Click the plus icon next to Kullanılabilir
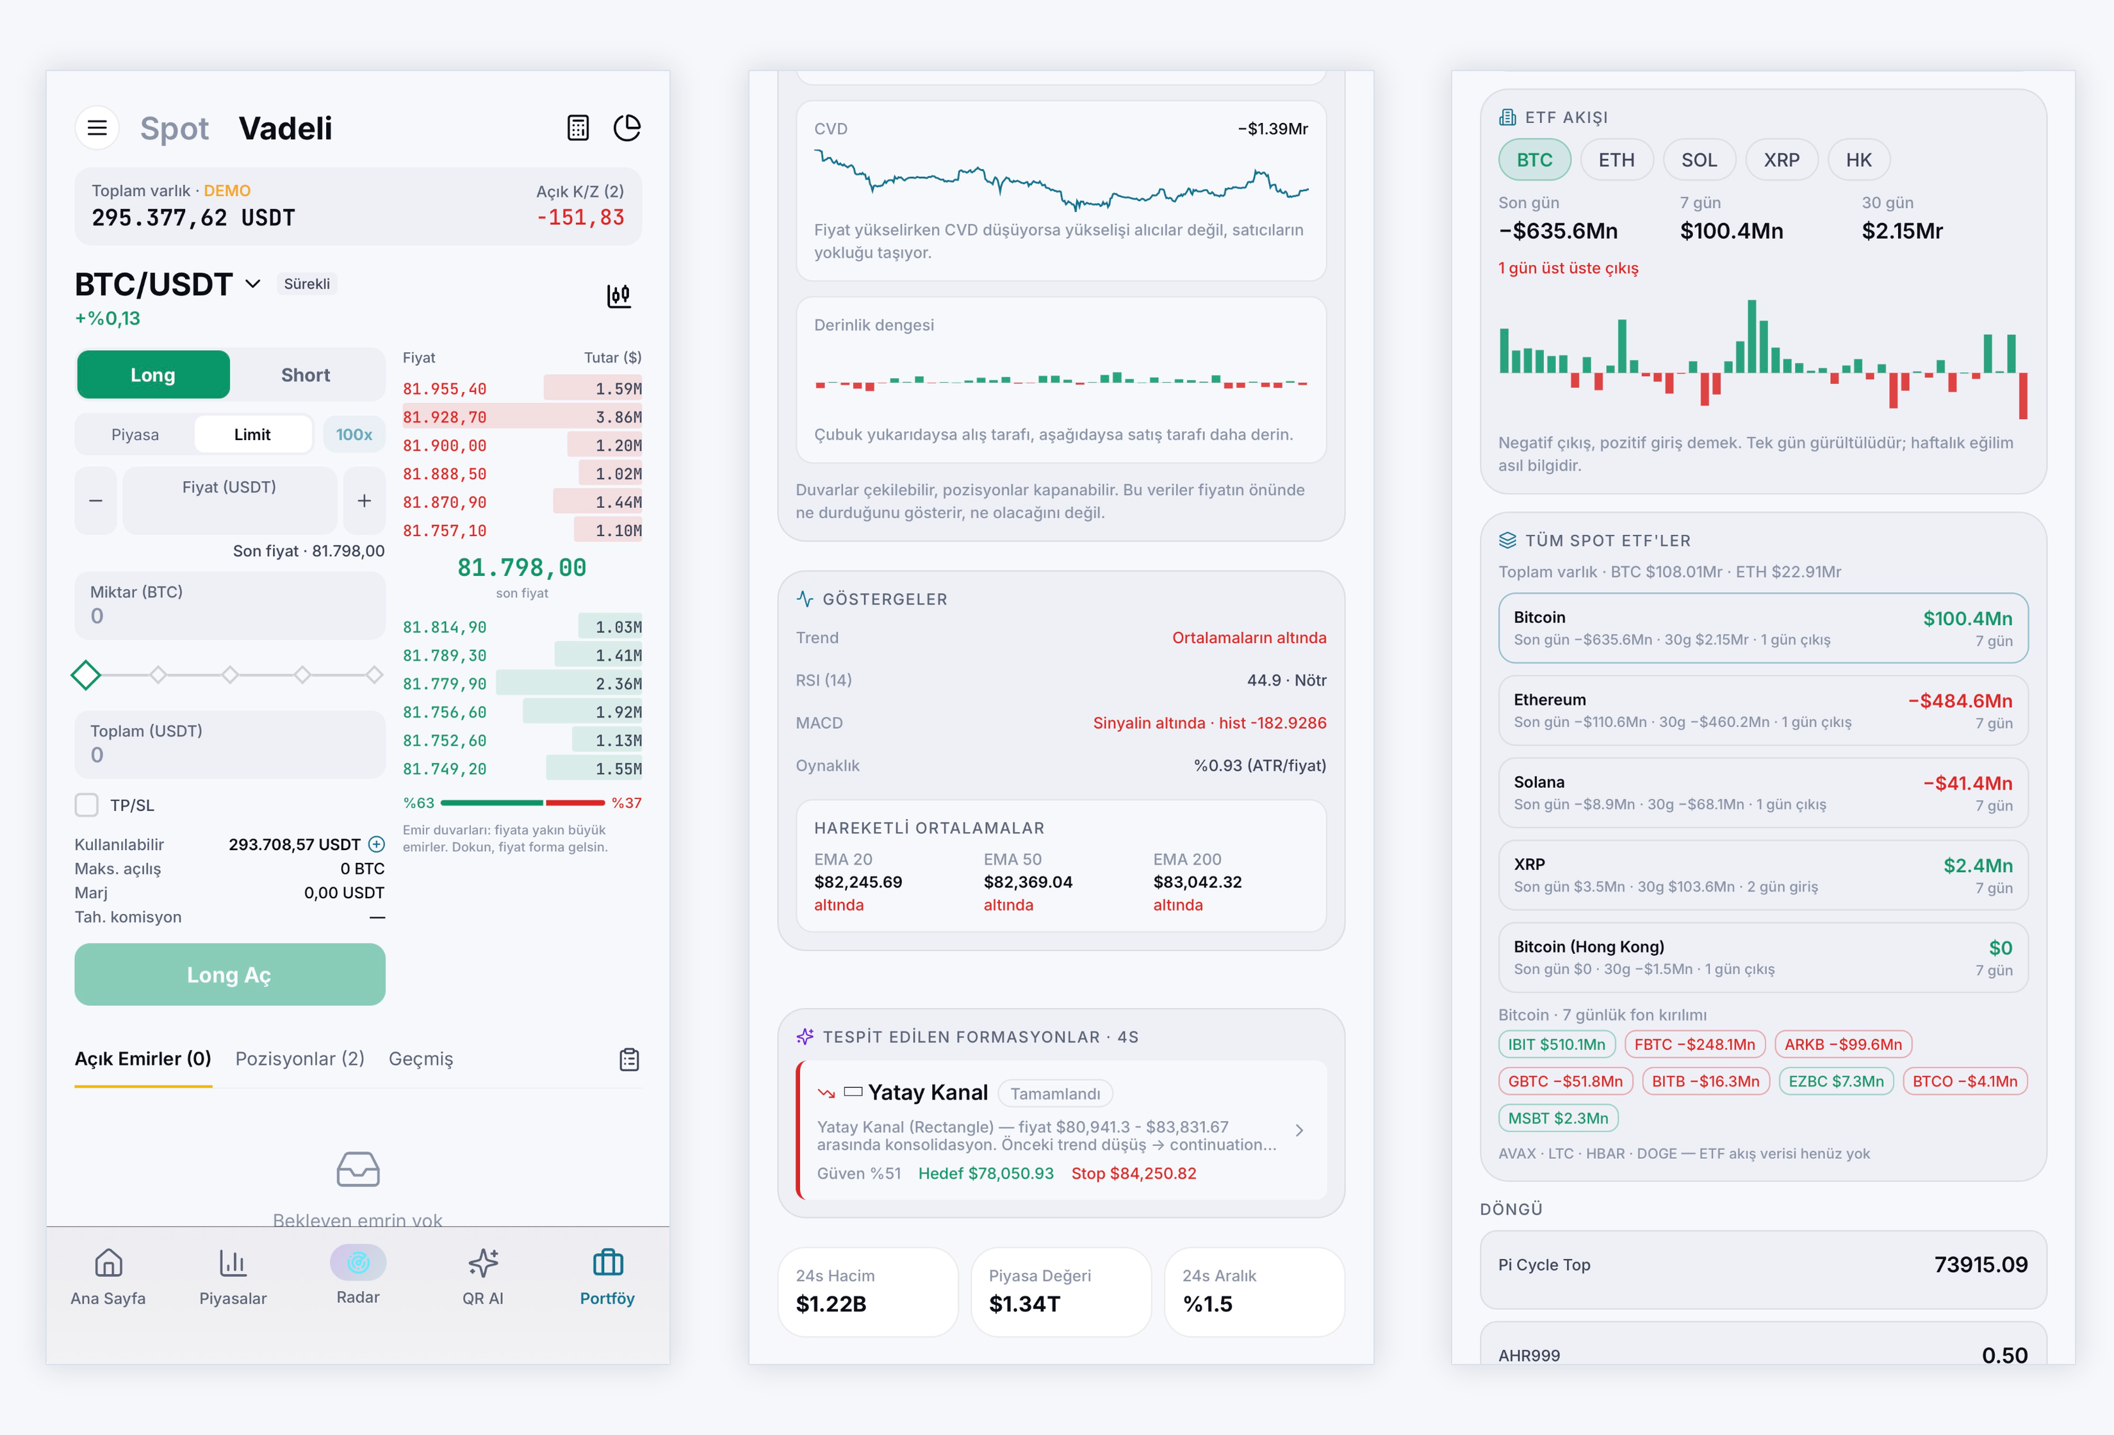2114x1435 pixels. tap(377, 844)
